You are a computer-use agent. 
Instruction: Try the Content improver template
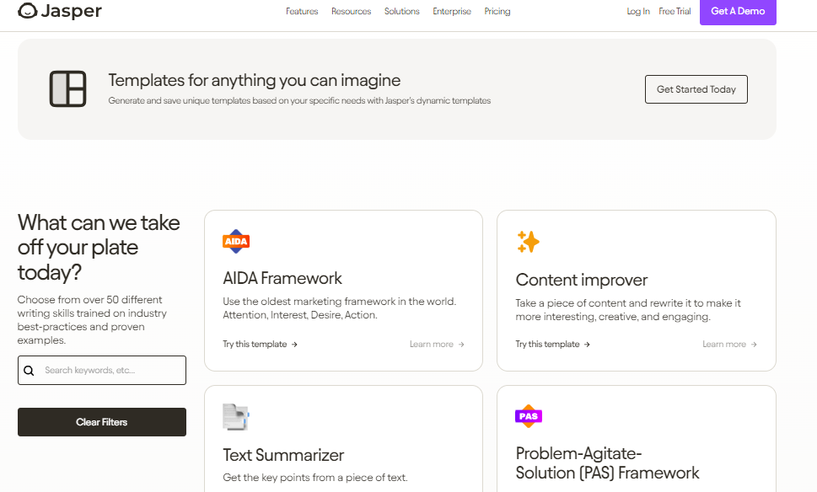click(x=553, y=344)
